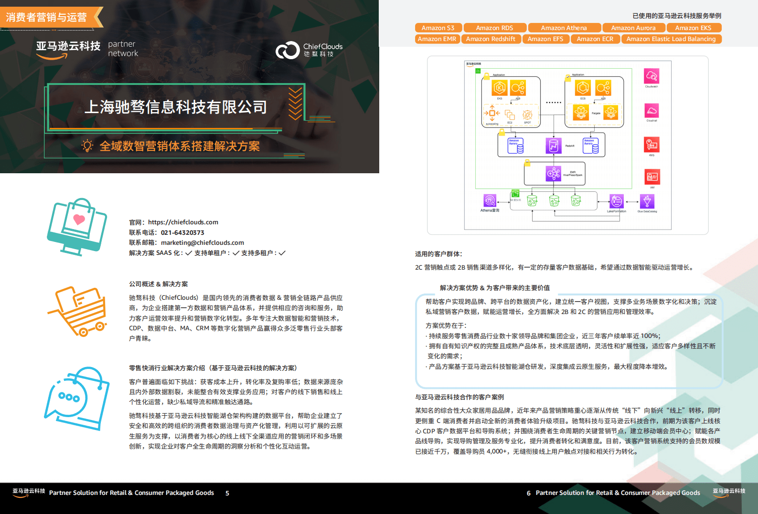Image resolution: width=758 pixels, height=514 pixels.
Task: Click the EC2 instances icon
Action: pos(510,115)
